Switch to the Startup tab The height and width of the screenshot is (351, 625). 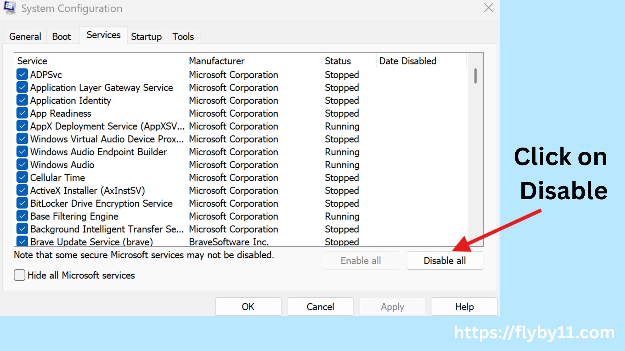(x=146, y=36)
